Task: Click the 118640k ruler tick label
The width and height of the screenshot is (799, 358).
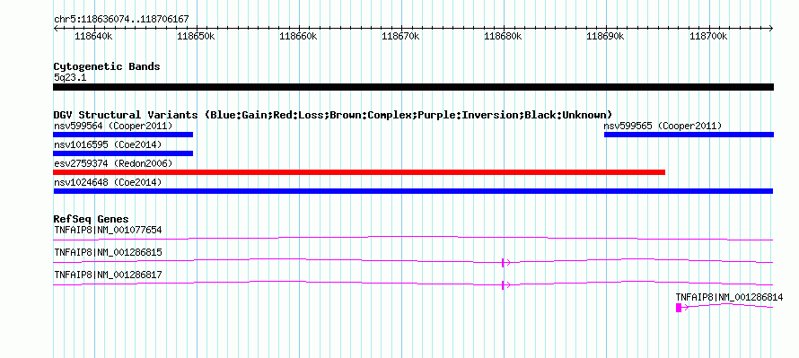Action: coord(93,37)
